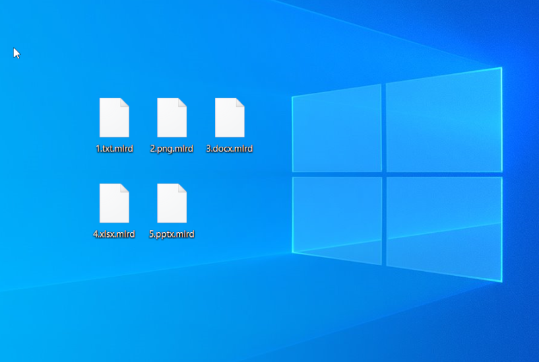Click the 1.txt.mlrd filename label
Screen dimensions: 539x362
(x=114, y=149)
